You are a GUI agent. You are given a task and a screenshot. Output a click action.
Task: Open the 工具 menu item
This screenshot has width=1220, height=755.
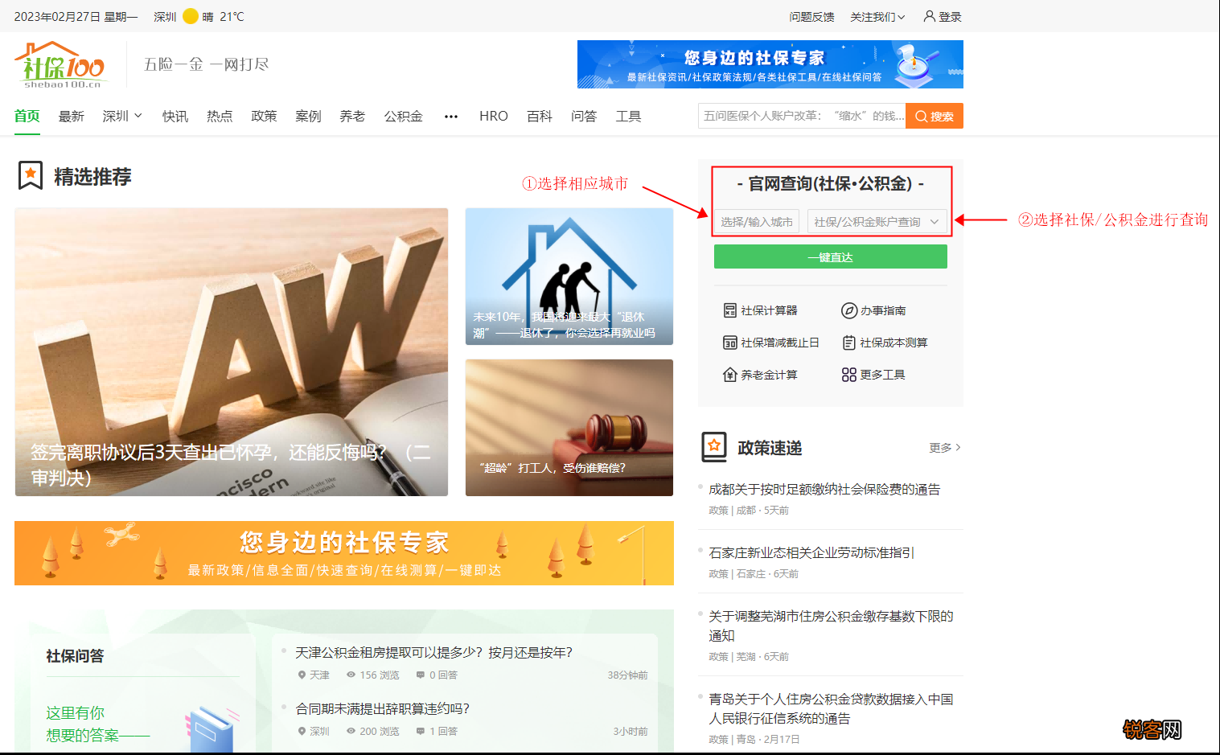click(628, 116)
